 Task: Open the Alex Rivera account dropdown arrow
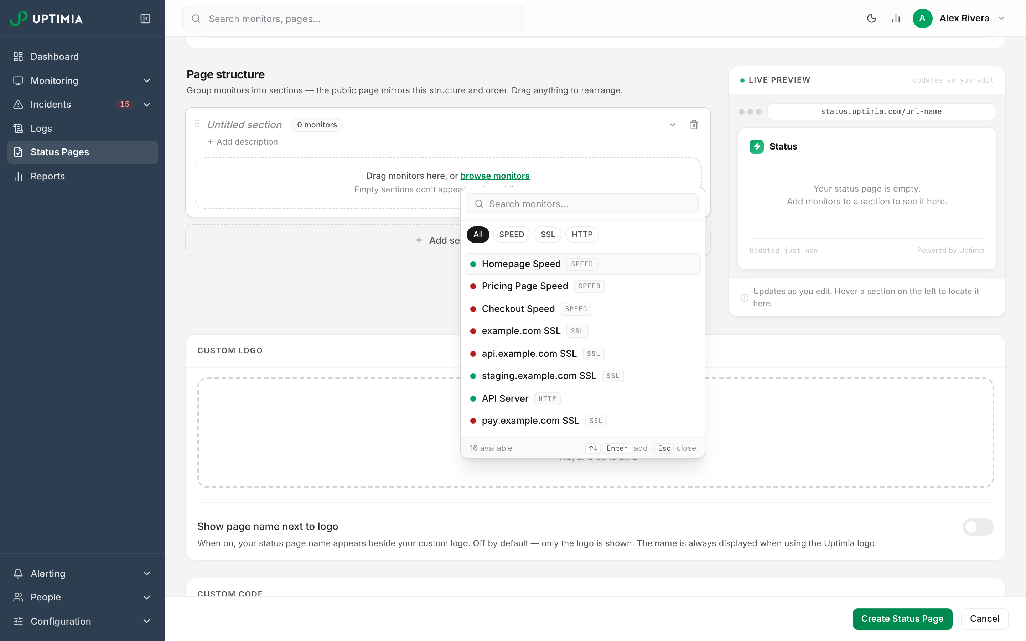(x=1001, y=18)
